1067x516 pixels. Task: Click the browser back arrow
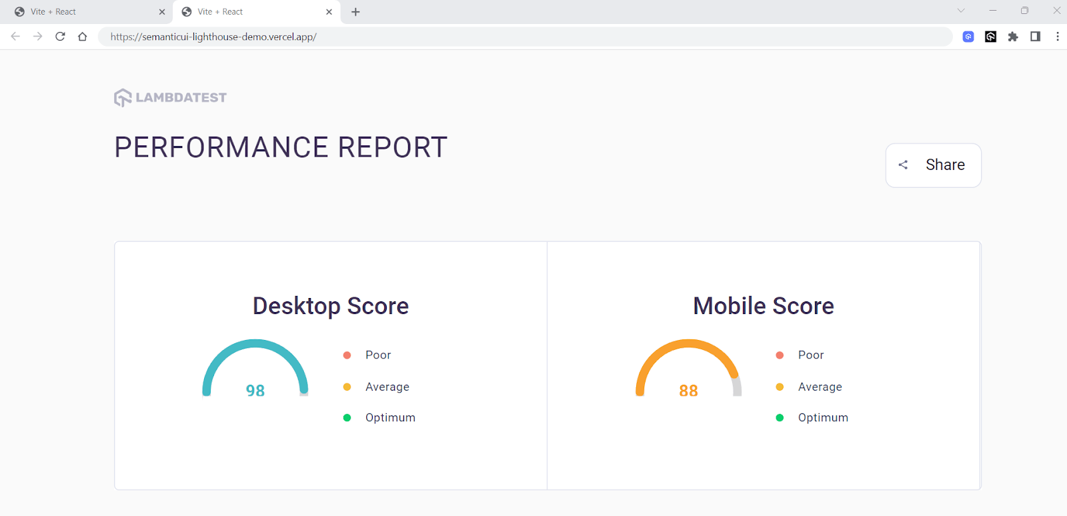click(15, 37)
